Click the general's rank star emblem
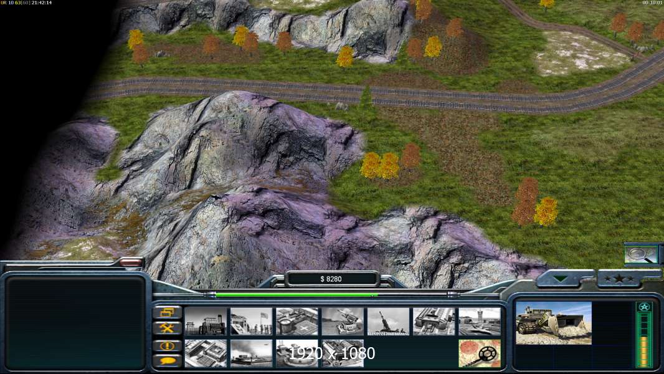The width and height of the screenshot is (664, 374). click(644, 307)
